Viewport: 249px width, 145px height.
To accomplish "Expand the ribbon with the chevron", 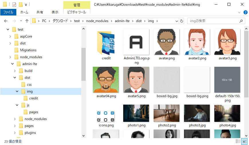I will pyautogui.click(x=239, y=12).
